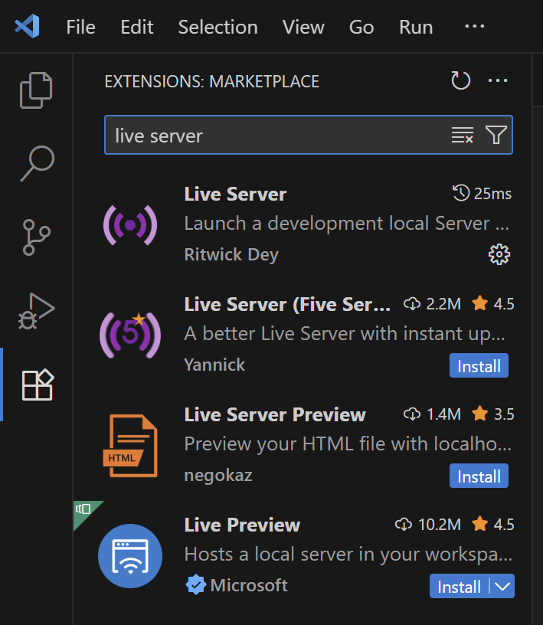Select the Live Server extension title

click(x=236, y=195)
